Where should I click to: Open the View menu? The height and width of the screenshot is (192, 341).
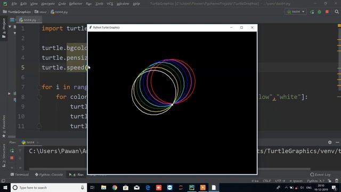coord(34,4)
